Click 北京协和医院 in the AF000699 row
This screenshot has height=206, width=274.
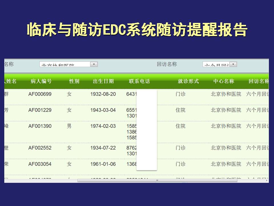click(x=226, y=94)
